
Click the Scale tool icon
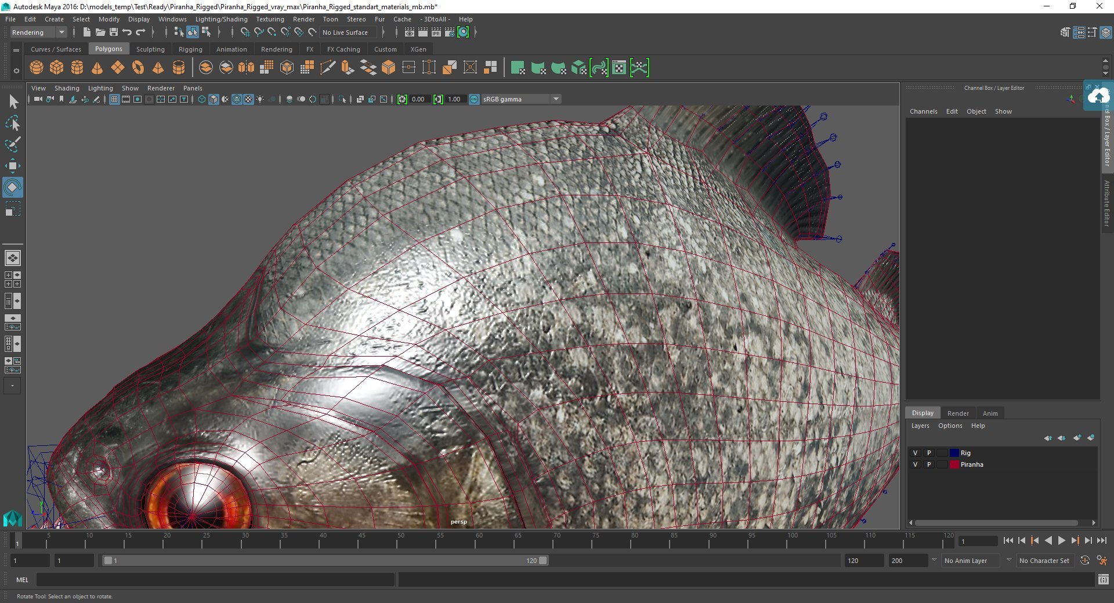click(12, 209)
